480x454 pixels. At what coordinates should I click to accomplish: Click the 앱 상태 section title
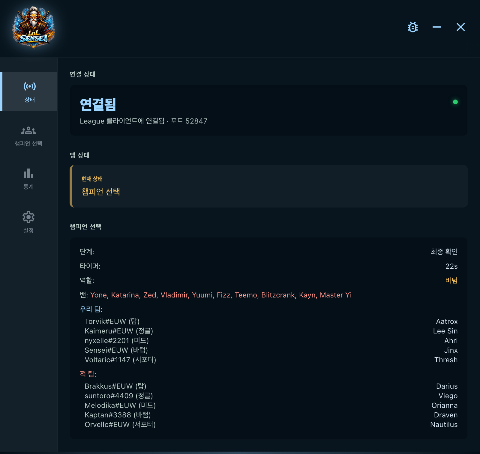click(x=79, y=155)
